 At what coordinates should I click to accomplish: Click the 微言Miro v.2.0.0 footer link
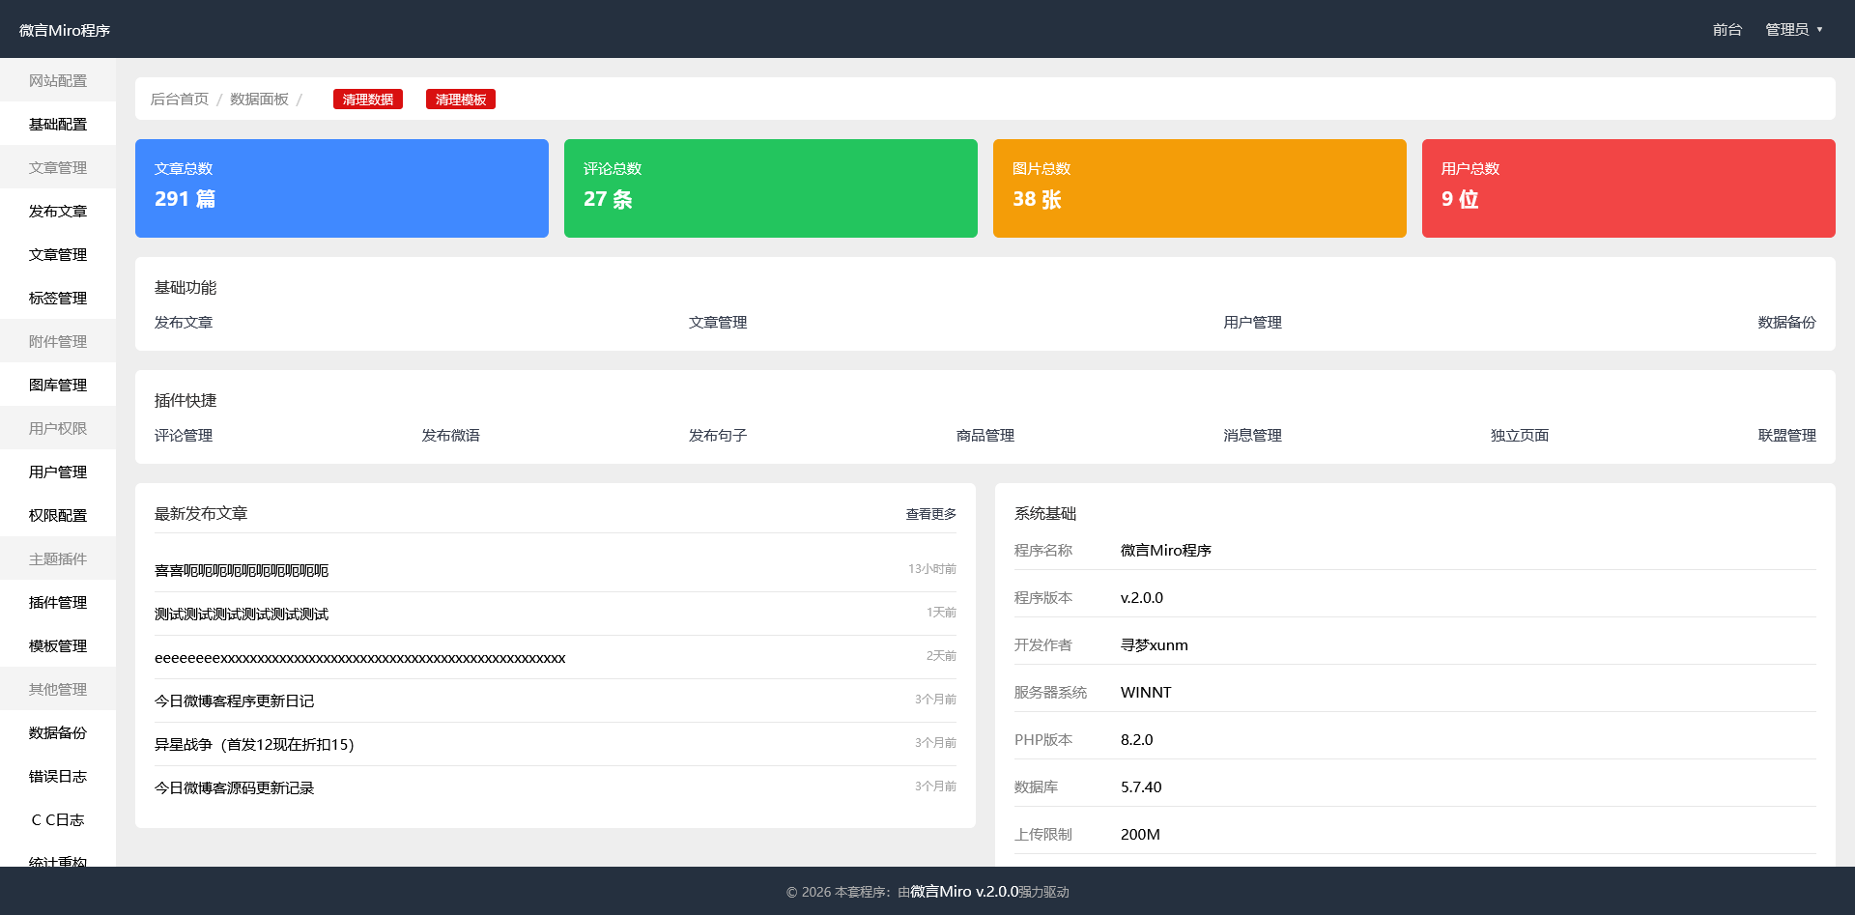pyautogui.click(x=964, y=891)
